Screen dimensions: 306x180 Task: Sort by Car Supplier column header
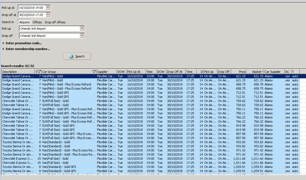tap(274, 72)
